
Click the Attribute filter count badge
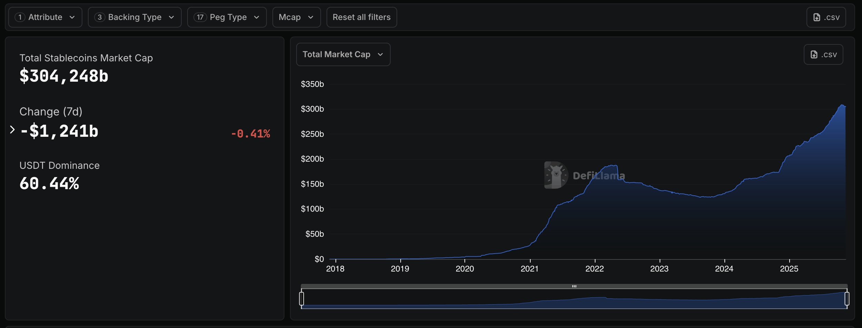(20, 17)
